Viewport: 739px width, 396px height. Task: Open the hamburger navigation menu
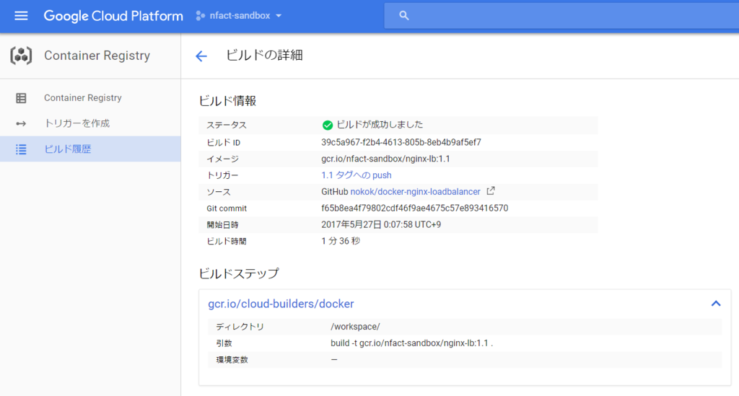coord(21,16)
